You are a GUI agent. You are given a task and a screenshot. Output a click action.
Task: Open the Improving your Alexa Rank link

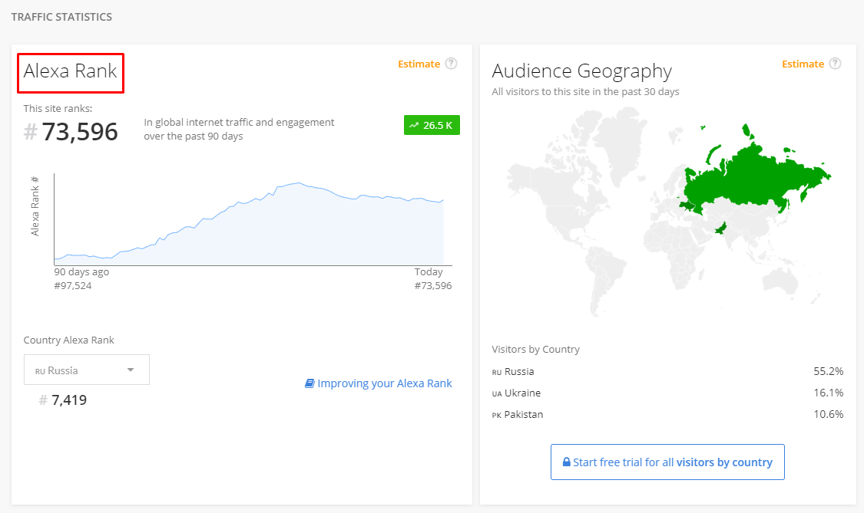[384, 383]
